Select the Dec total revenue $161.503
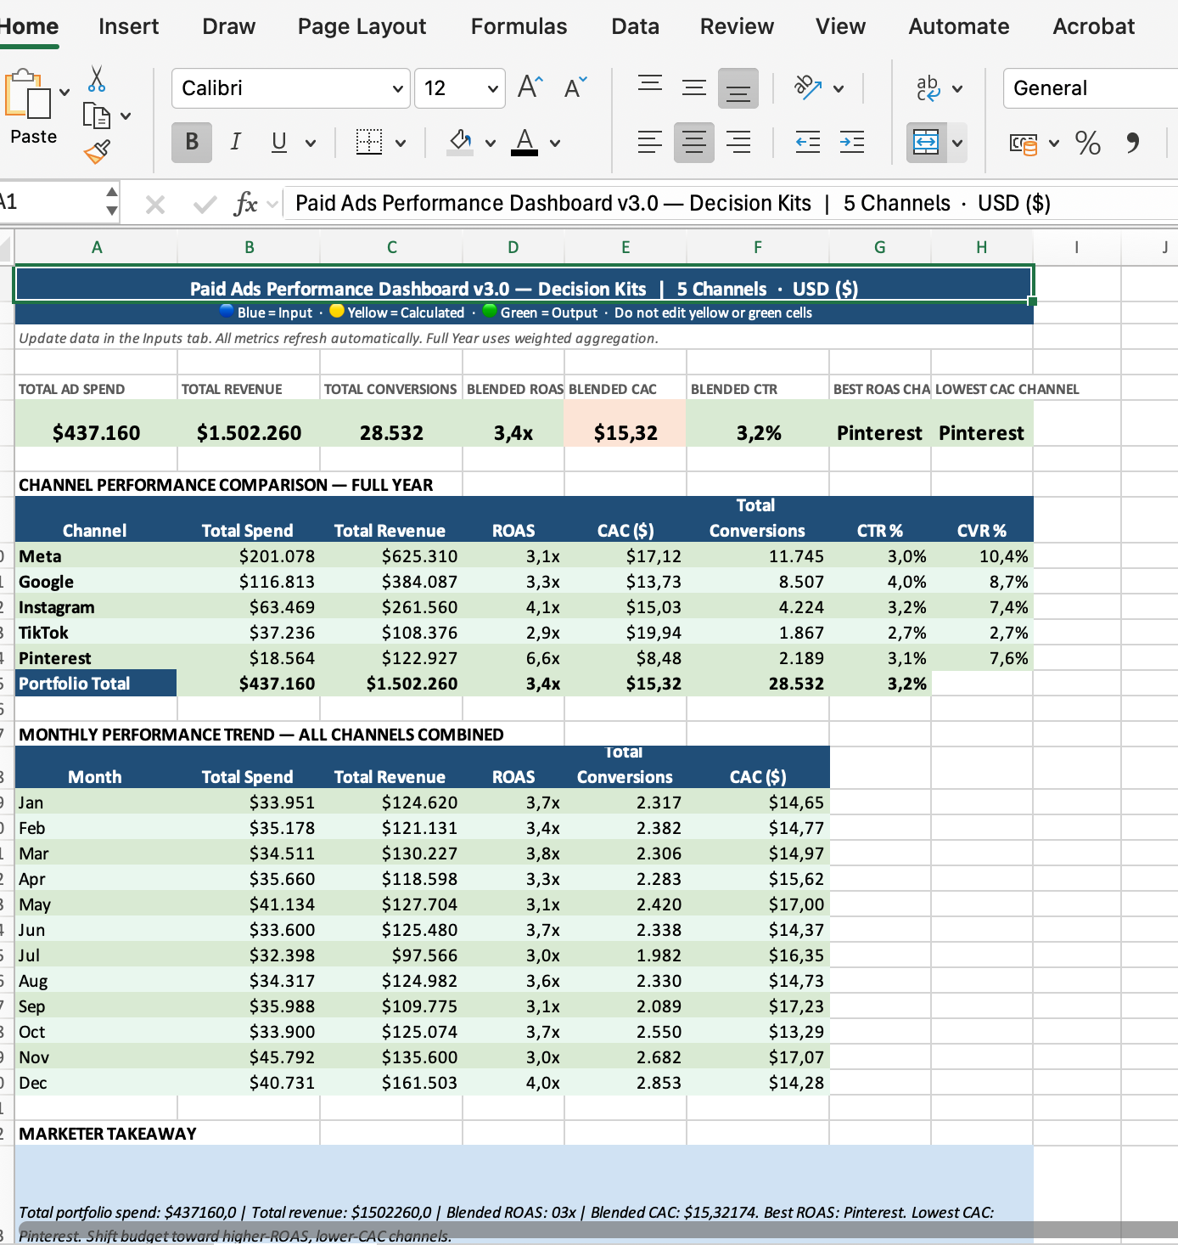The height and width of the screenshot is (1245, 1178). click(391, 1083)
